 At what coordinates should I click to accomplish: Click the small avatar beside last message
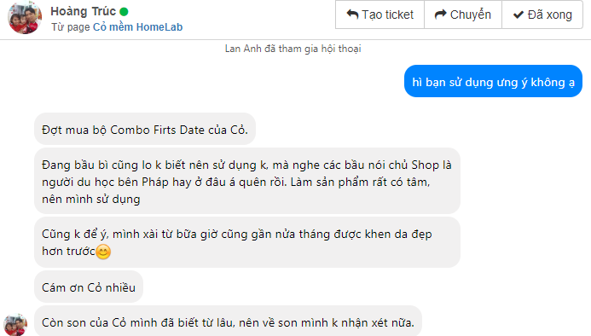15,324
